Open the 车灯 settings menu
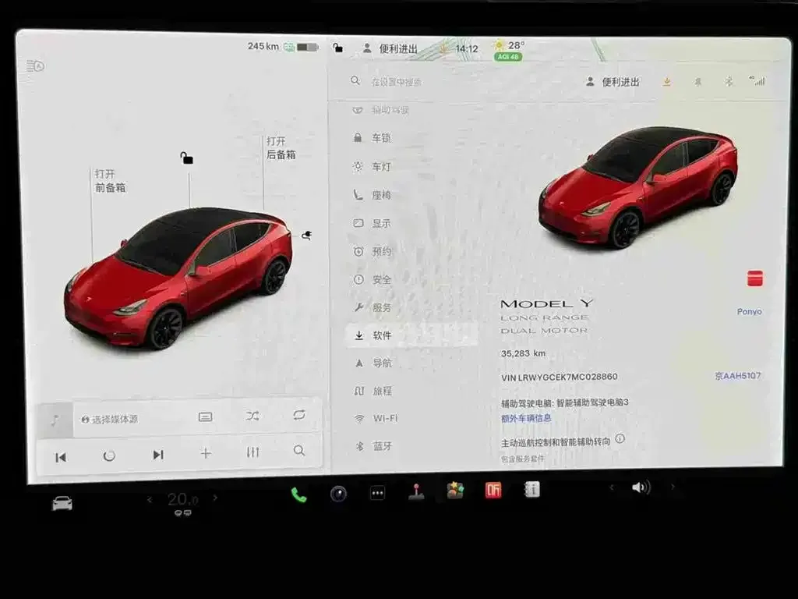The image size is (798, 599). (413, 167)
